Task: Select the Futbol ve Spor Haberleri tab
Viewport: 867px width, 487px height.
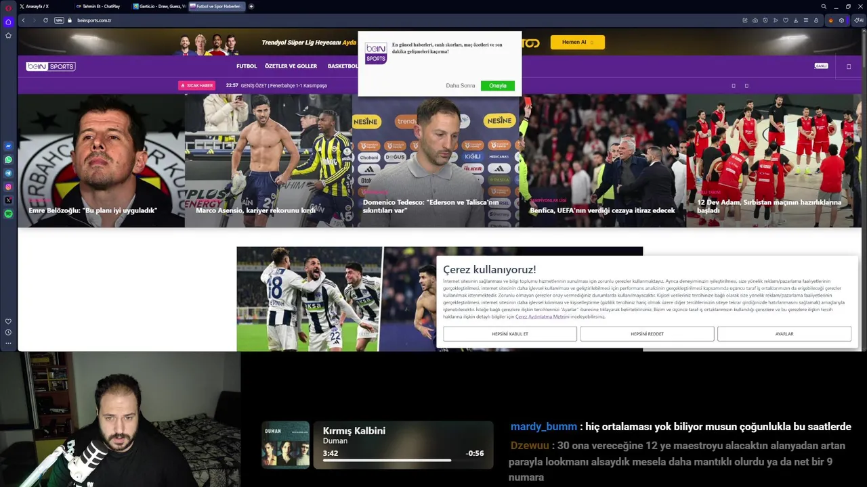Action: tap(215, 6)
